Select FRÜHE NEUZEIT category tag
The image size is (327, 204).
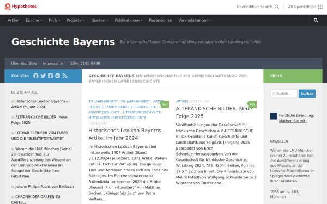tap(119, 107)
